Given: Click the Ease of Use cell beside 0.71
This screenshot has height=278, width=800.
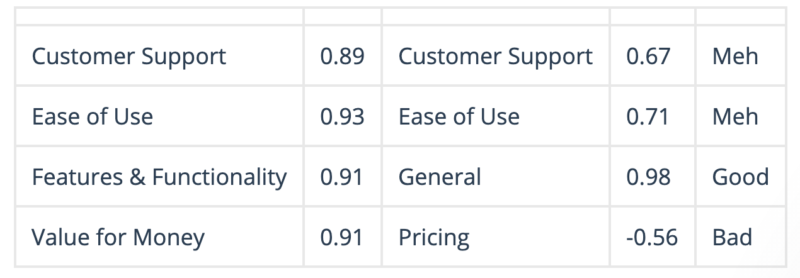Looking at the screenshot, I should tap(459, 116).
